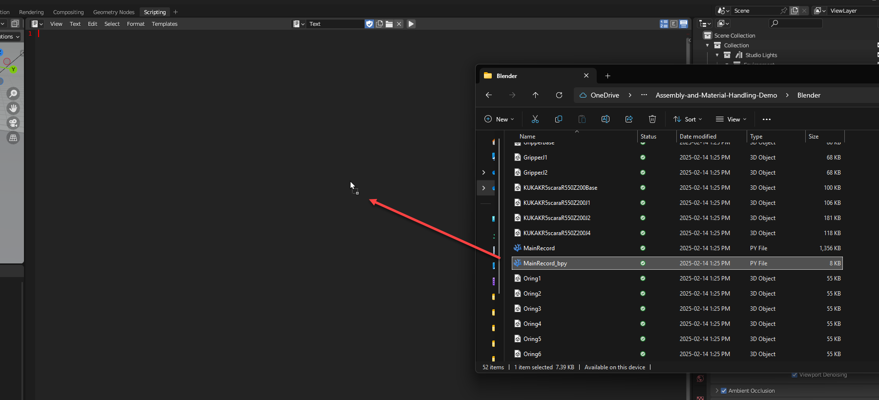
Task: Toggle word wrap in text editor
Action: point(674,24)
